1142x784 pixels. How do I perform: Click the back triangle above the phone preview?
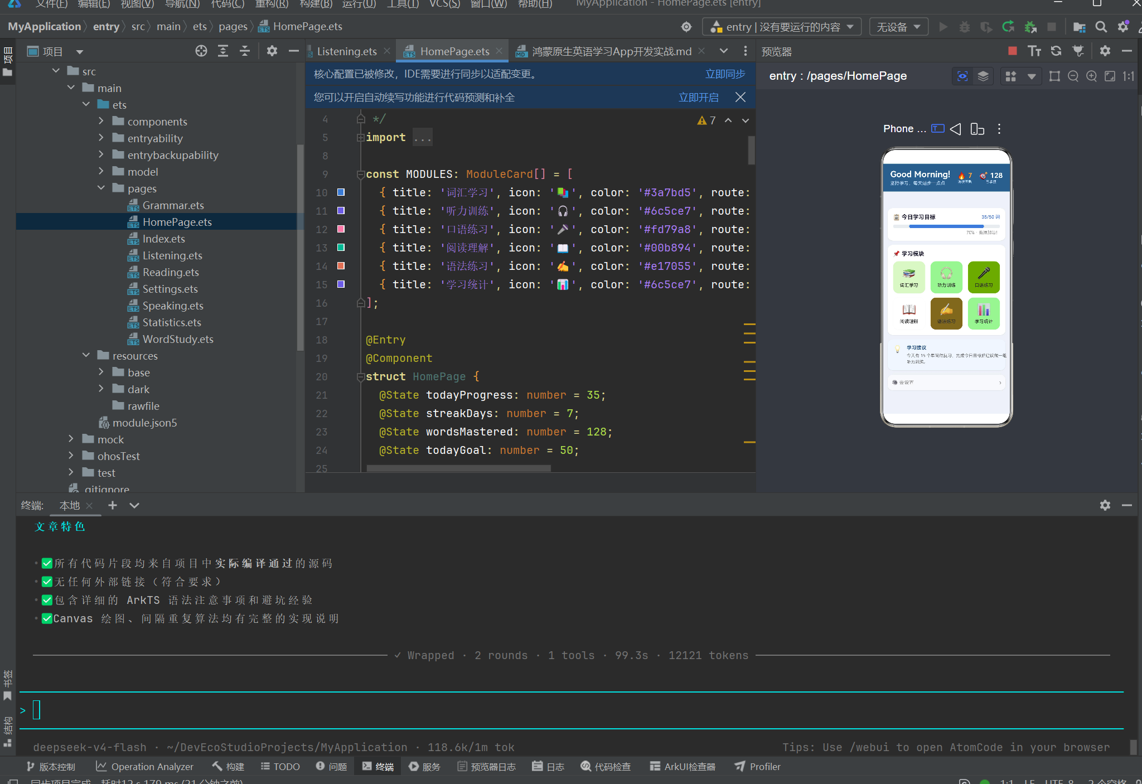[956, 129]
